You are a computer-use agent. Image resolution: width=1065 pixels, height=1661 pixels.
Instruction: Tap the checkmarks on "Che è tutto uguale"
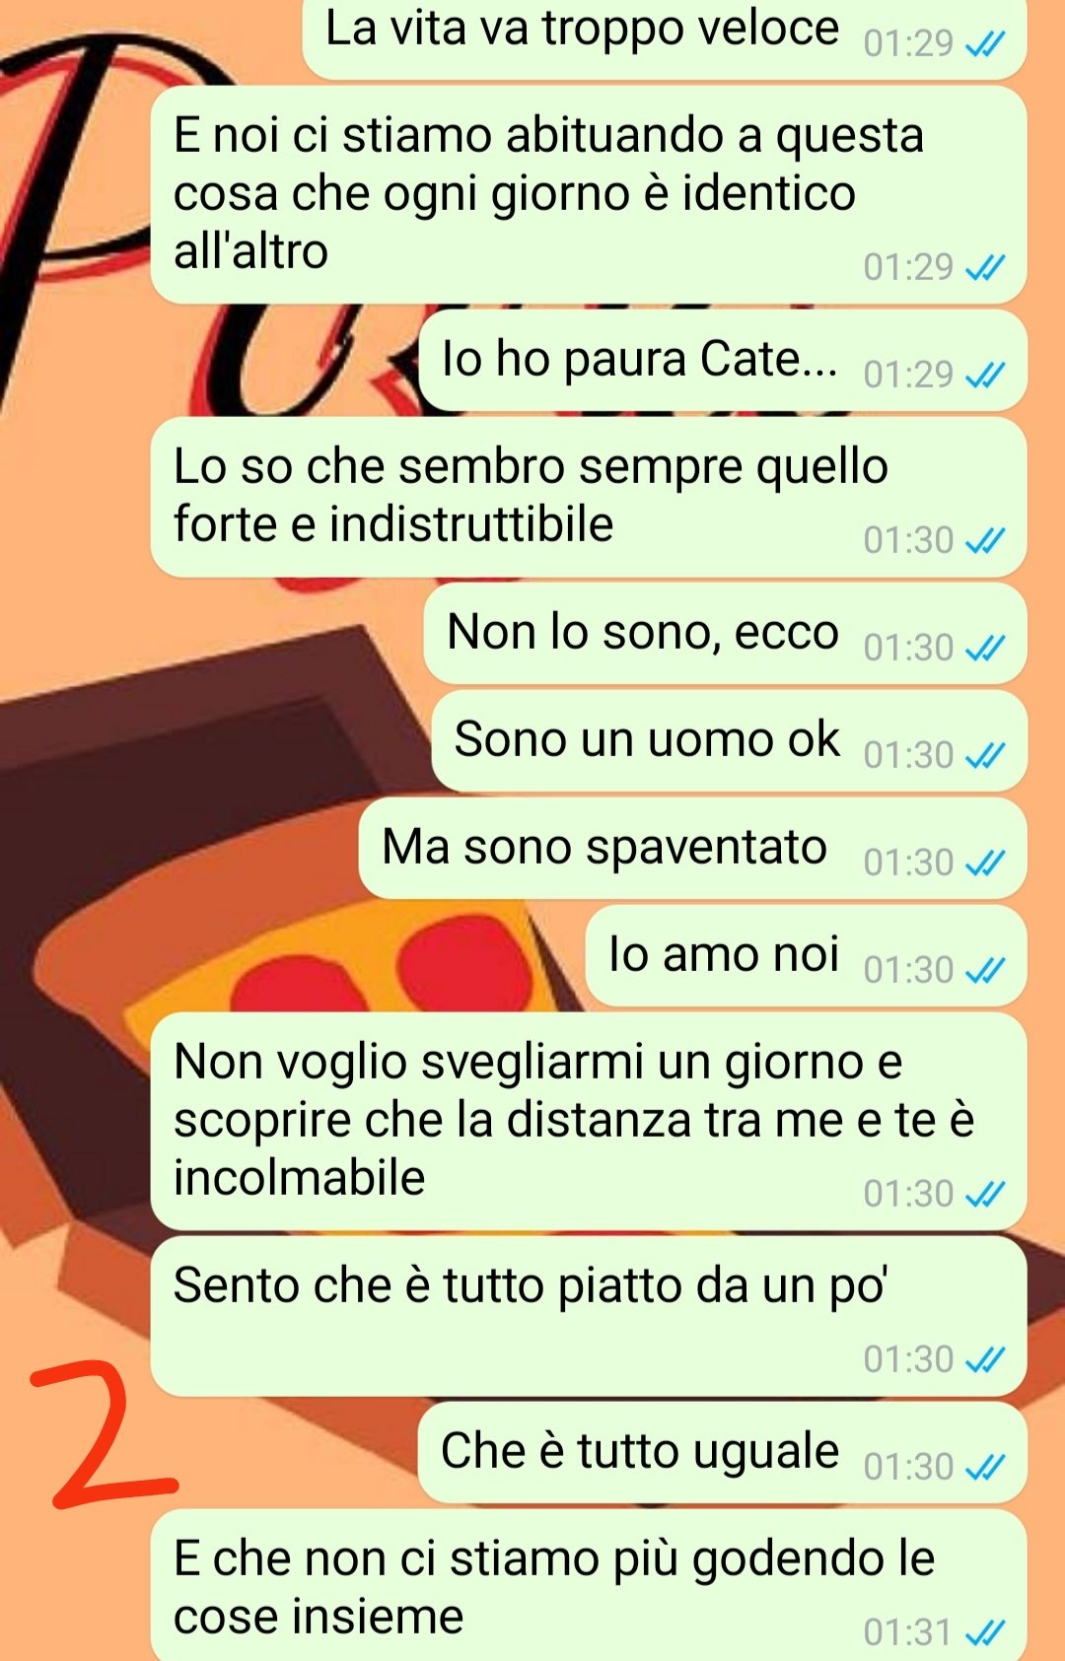point(984,1468)
